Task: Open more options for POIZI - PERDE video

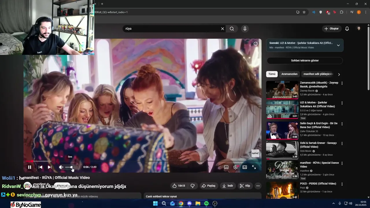Action: click(342, 184)
